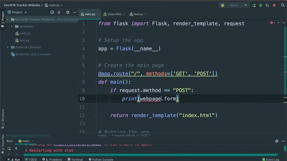Open the 4: Run tool window button

pos(13,159)
